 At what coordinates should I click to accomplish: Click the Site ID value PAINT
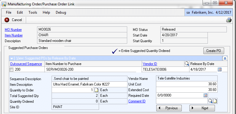75,107
